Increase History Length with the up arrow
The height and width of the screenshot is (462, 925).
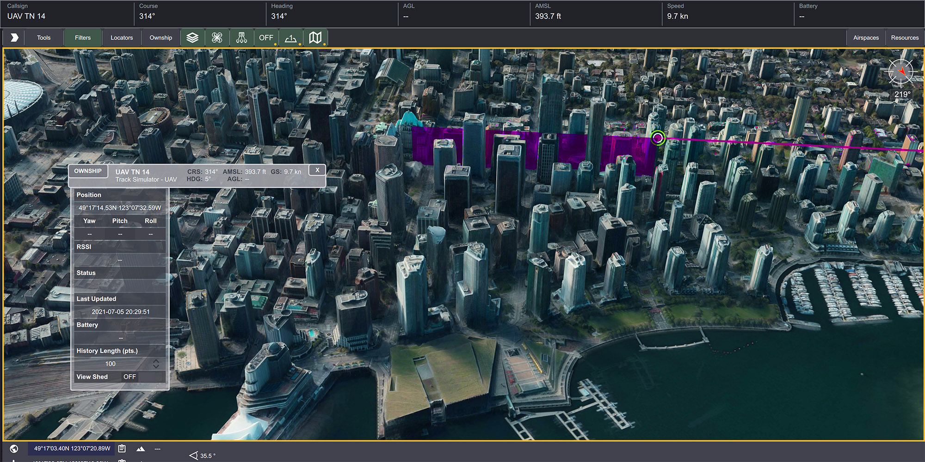tap(156, 361)
